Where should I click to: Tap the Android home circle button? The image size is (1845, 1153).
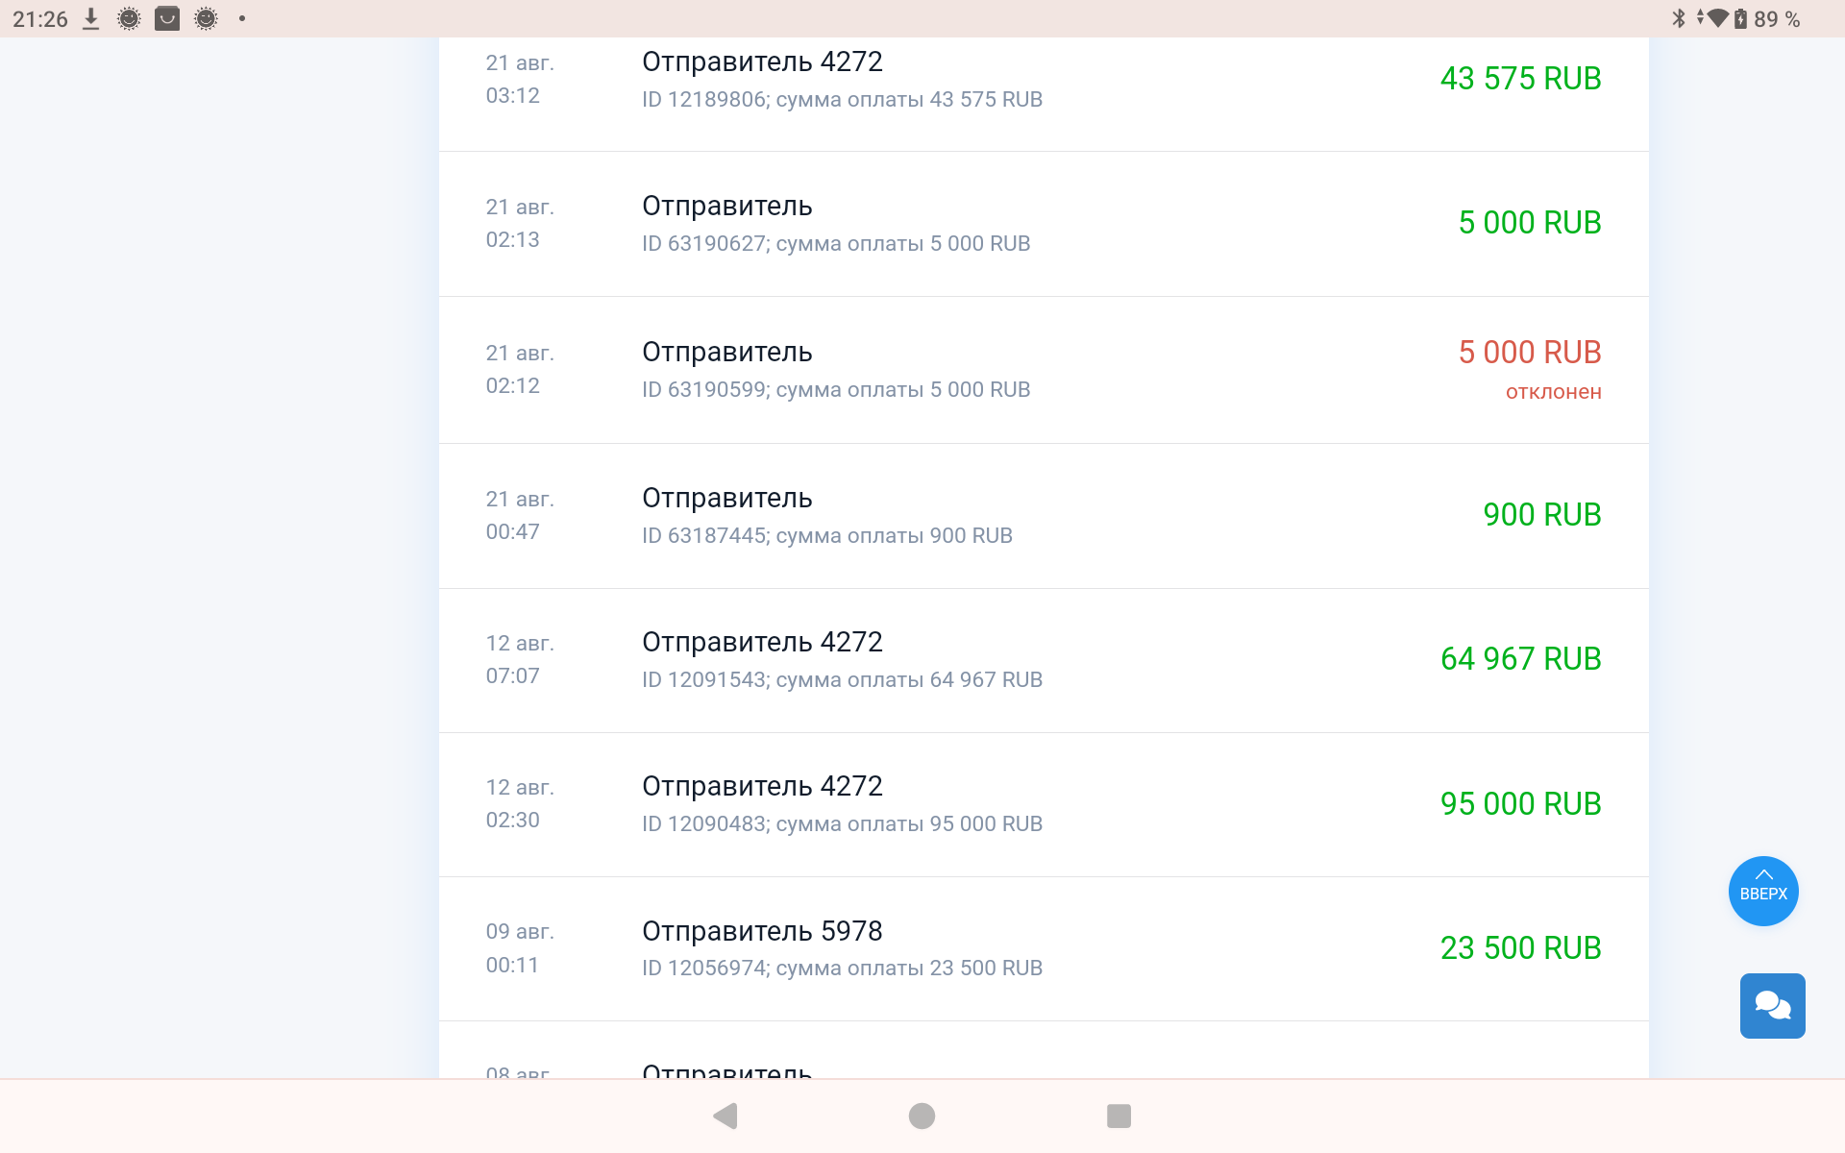922,1116
